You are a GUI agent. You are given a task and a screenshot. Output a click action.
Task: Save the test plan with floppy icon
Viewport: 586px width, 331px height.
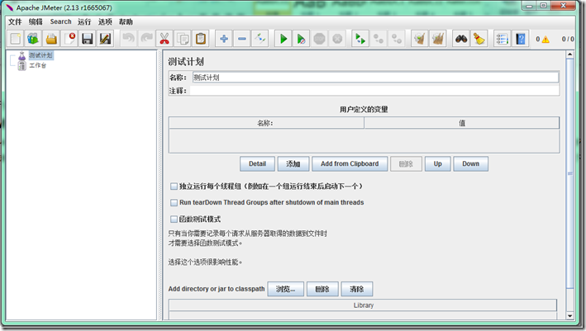(x=88, y=39)
